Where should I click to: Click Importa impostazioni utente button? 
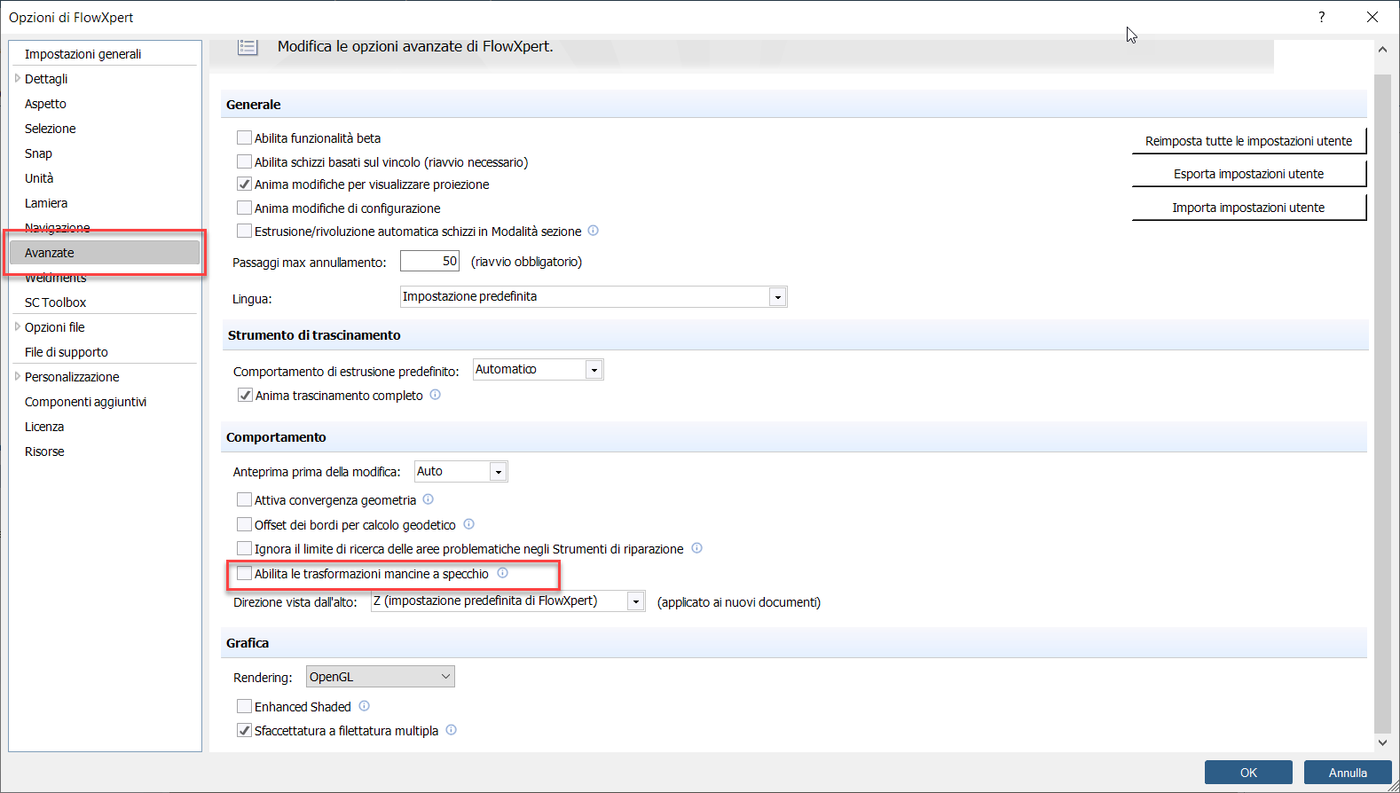point(1249,208)
